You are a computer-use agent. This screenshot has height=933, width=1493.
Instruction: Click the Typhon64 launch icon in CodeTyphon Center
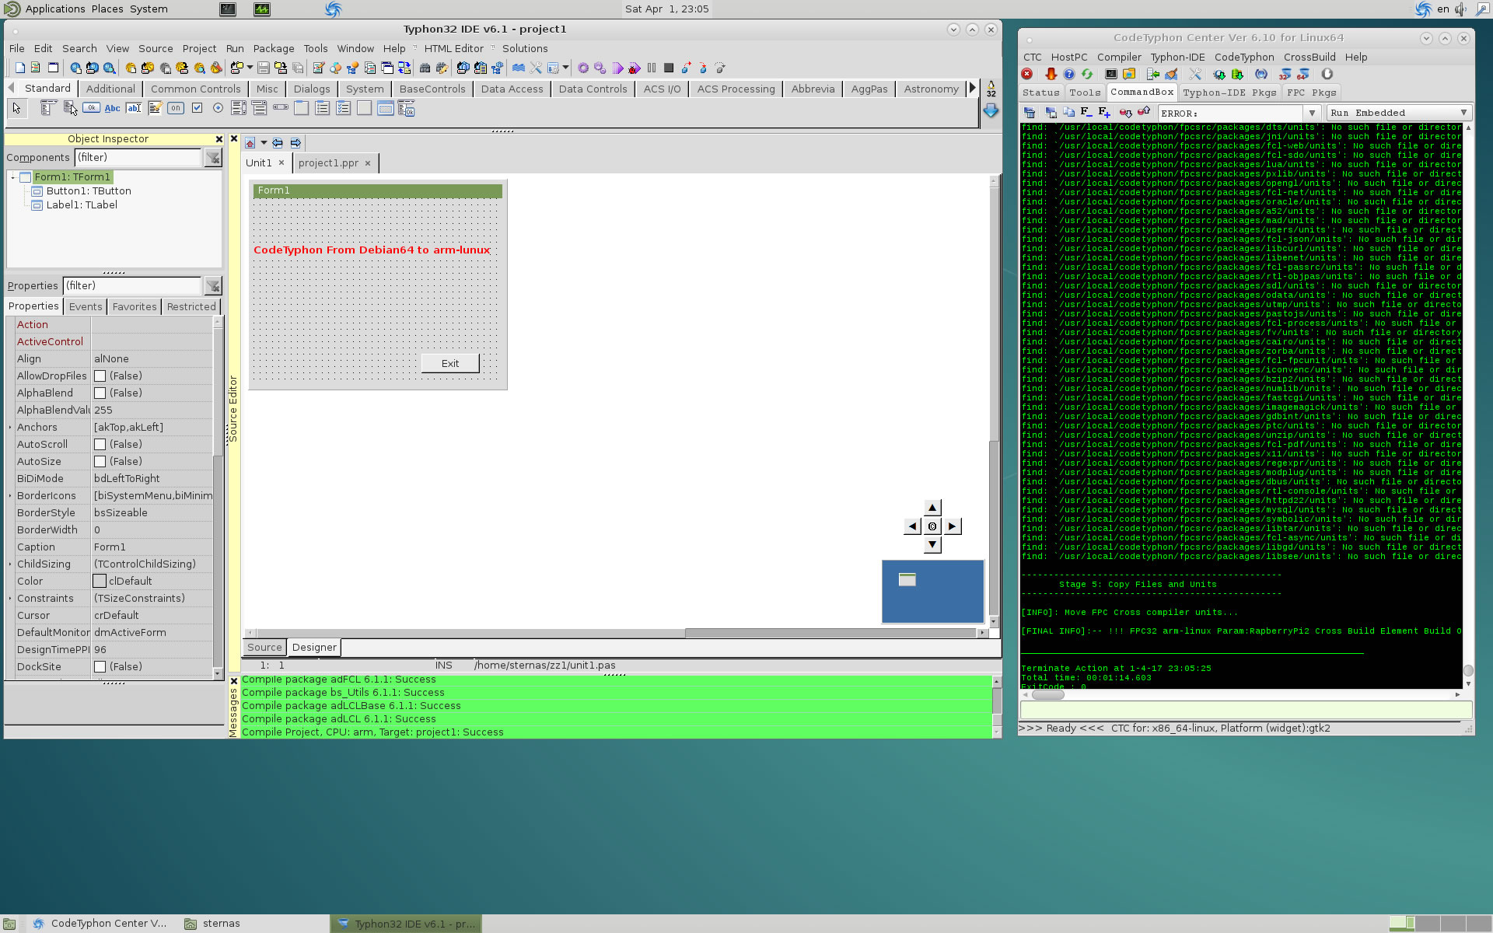(x=1303, y=74)
